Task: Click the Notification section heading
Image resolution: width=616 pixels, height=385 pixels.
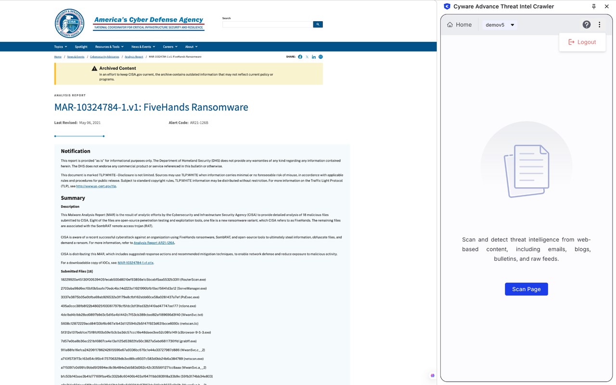Action: click(76, 151)
